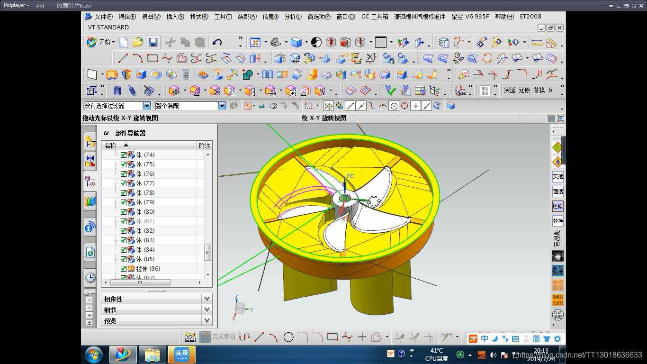Click the 替换 toolbar text button
647x364 pixels.
click(x=539, y=90)
